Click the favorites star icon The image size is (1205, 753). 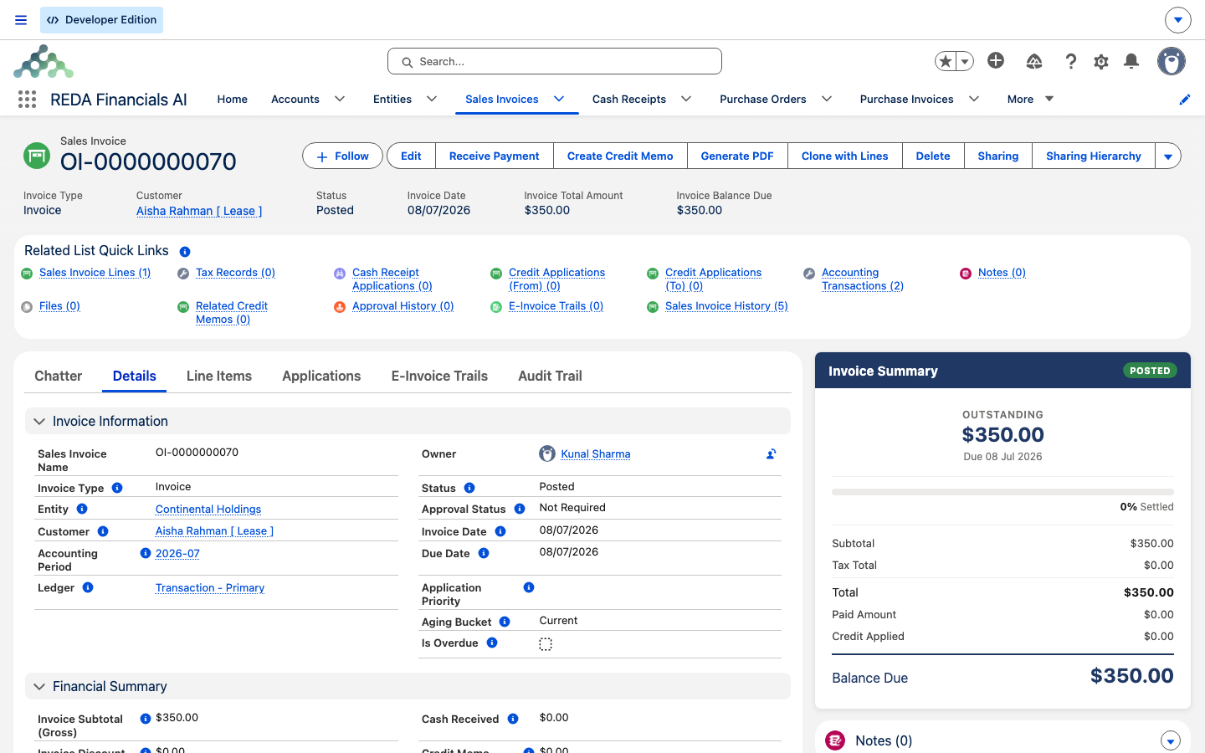coord(946,61)
